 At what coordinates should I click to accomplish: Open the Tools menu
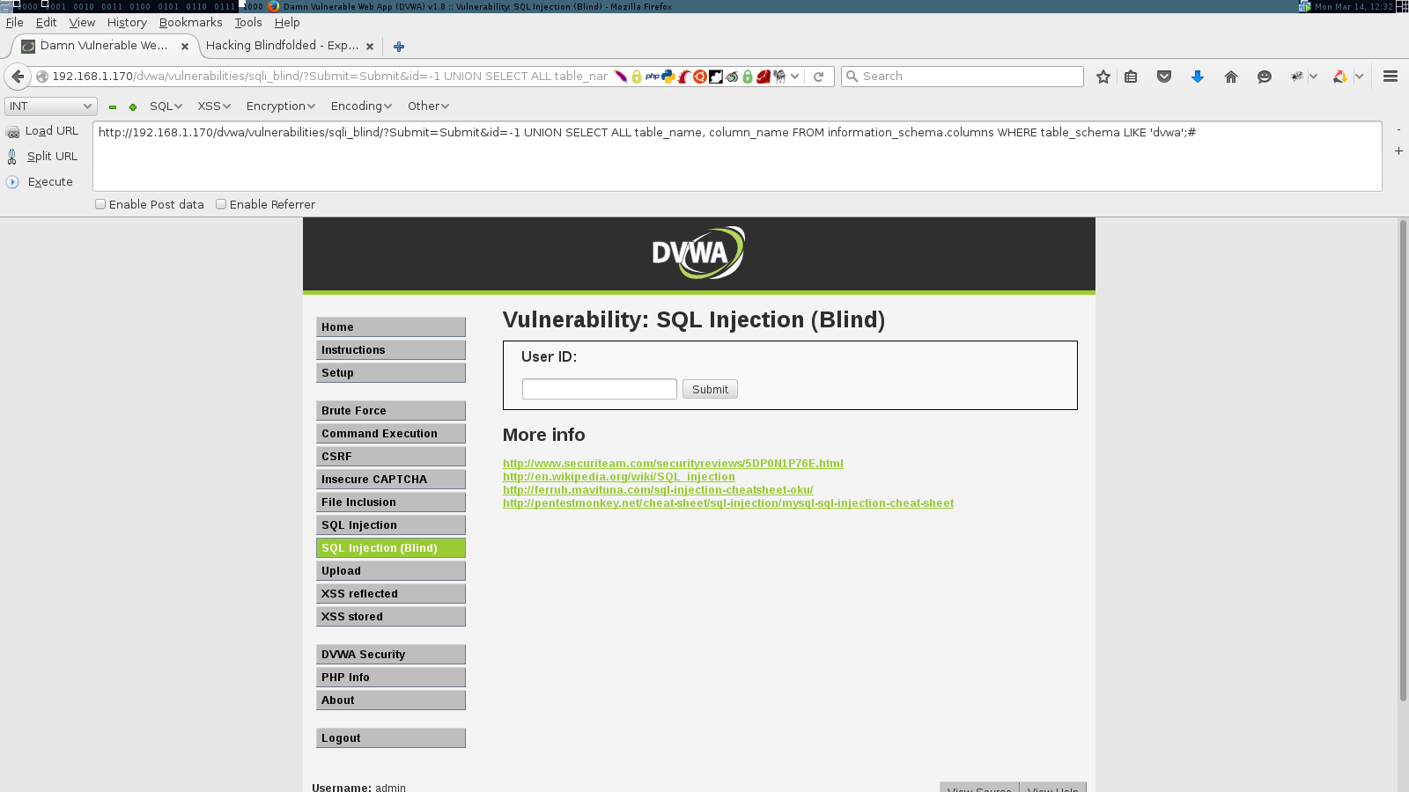tap(248, 23)
